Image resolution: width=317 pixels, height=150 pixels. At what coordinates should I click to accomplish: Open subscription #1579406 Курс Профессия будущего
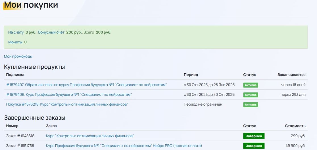pos(69,95)
